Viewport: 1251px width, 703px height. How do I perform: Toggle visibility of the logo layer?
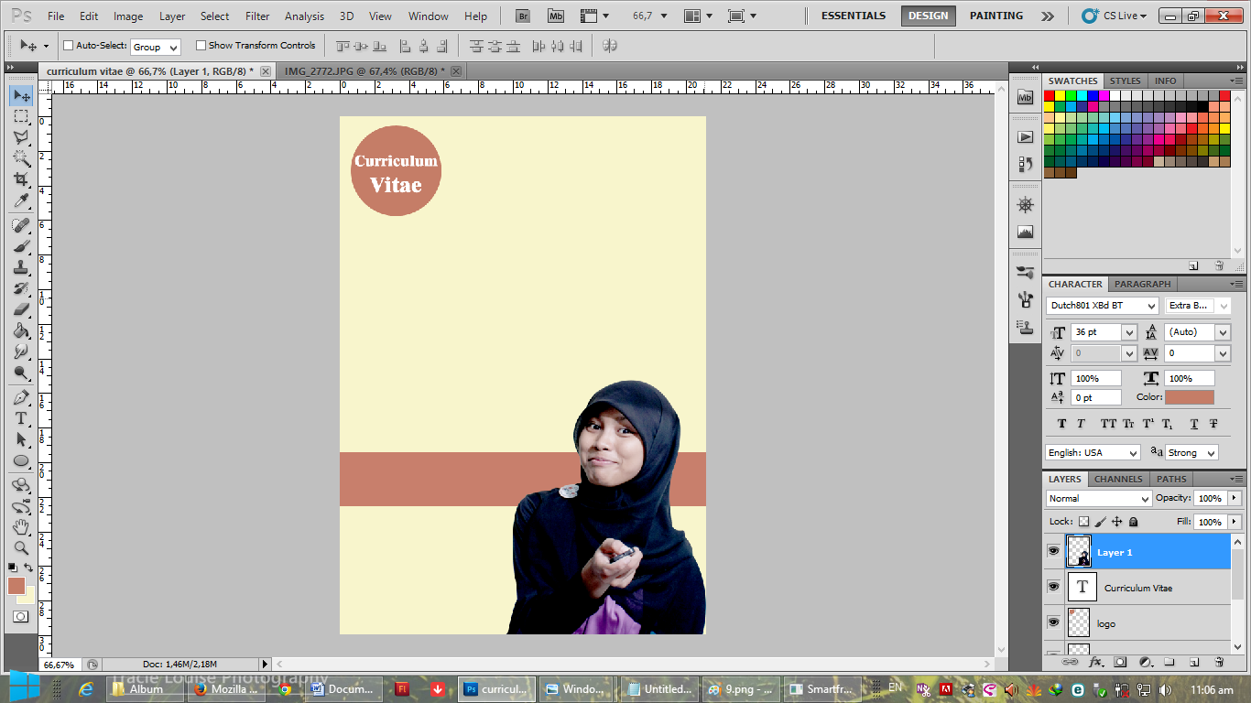click(1053, 622)
